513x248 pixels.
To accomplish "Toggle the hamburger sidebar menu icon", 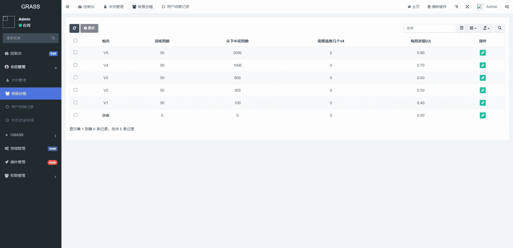I will [67, 7].
